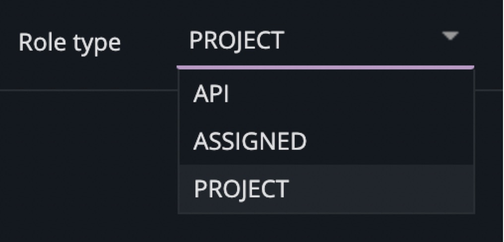
Task: Keep role type as PROJECT in list
Action: coord(241,189)
